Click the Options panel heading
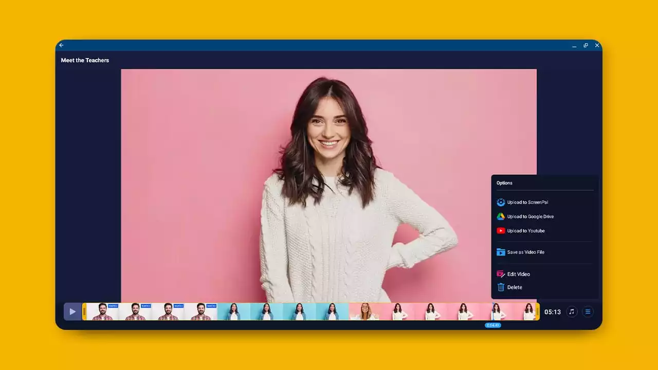658x370 pixels. pos(504,183)
